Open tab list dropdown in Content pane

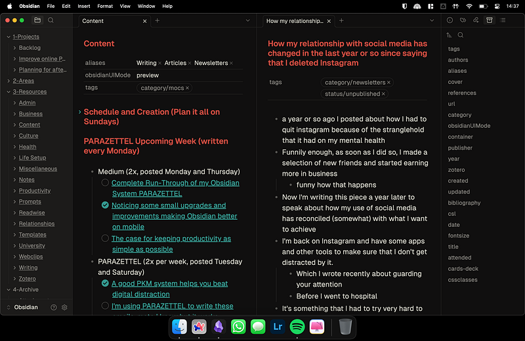[x=248, y=21]
